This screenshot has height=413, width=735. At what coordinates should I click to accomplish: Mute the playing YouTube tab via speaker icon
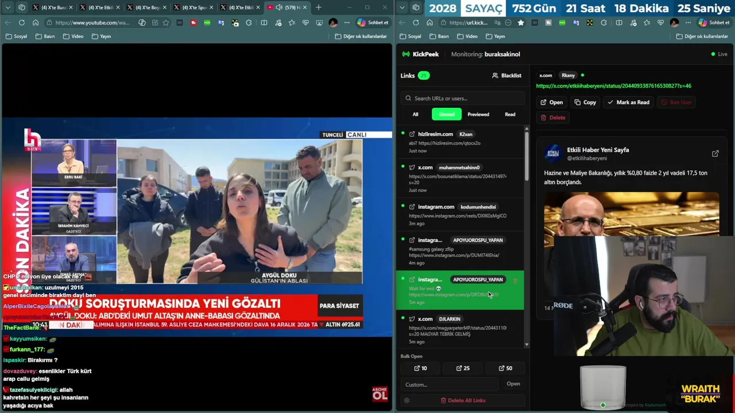278,7
